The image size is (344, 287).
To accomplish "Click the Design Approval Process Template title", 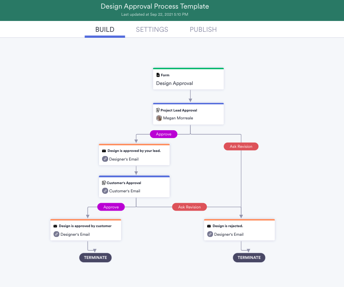I will [x=155, y=6].
